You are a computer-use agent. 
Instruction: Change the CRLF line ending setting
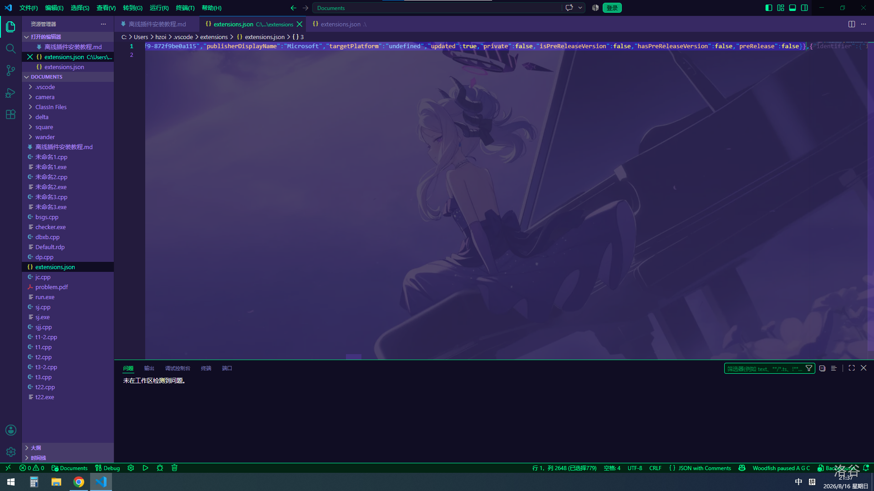655,468
